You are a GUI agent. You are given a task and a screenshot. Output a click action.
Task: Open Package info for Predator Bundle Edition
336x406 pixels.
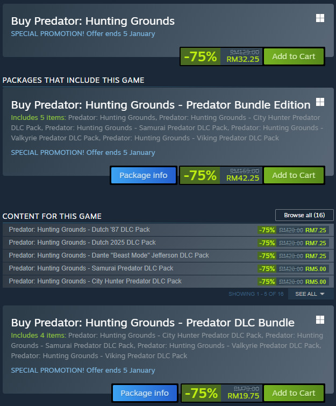[x=144, y=175]
